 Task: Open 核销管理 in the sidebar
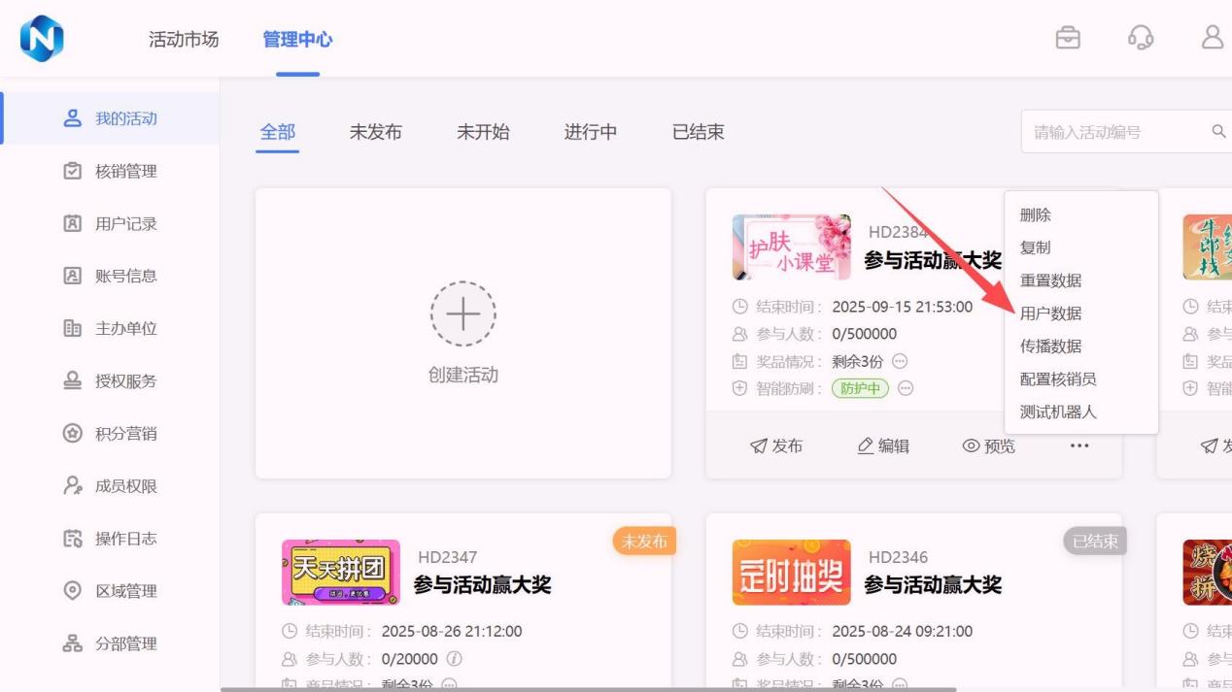pos(110,171)
